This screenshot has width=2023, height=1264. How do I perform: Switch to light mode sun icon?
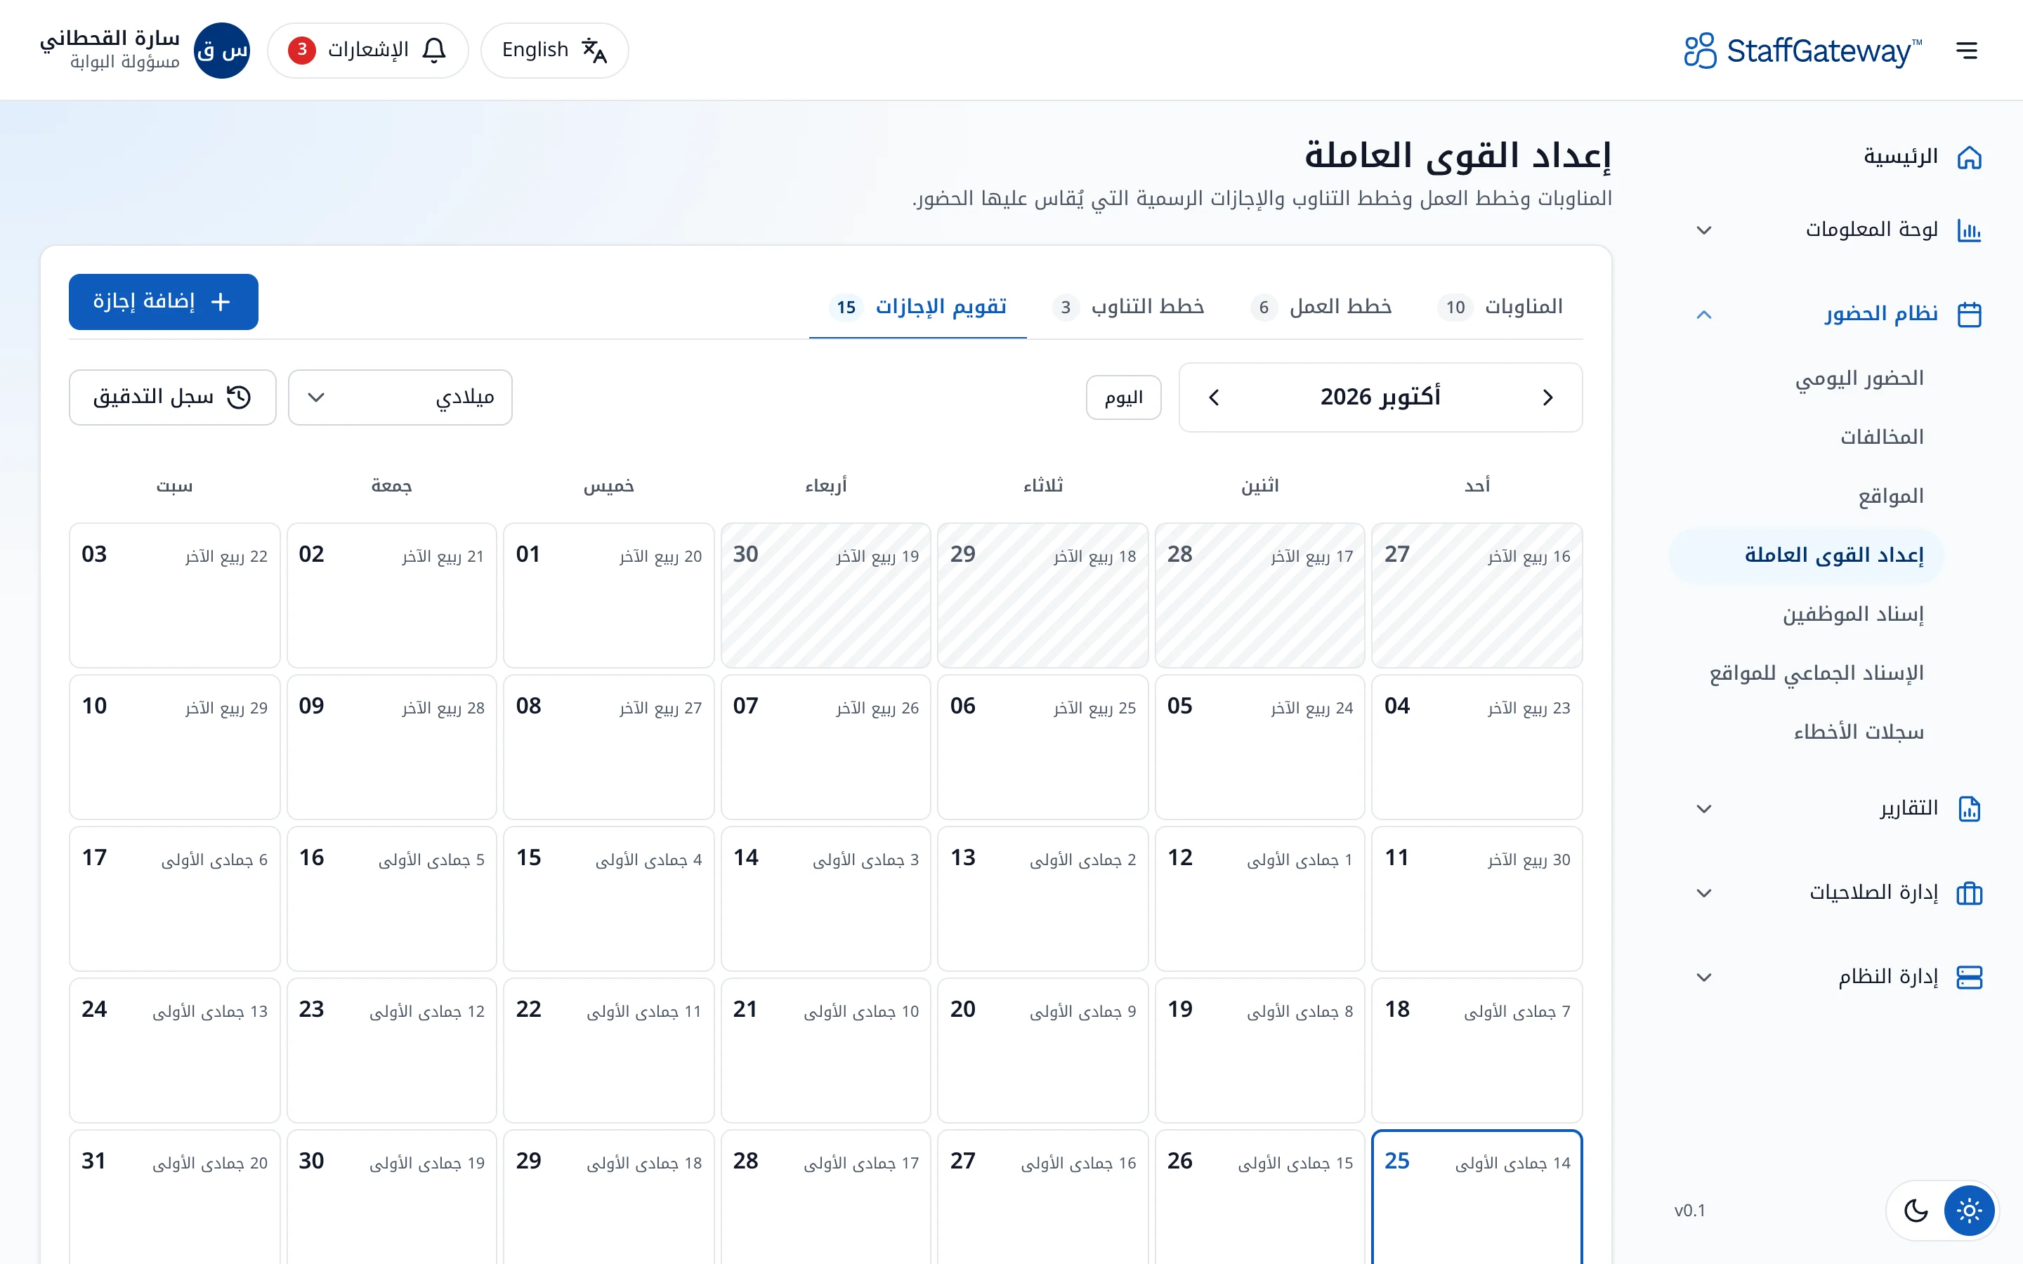pyautogui.click(x=1969, y=1211)
